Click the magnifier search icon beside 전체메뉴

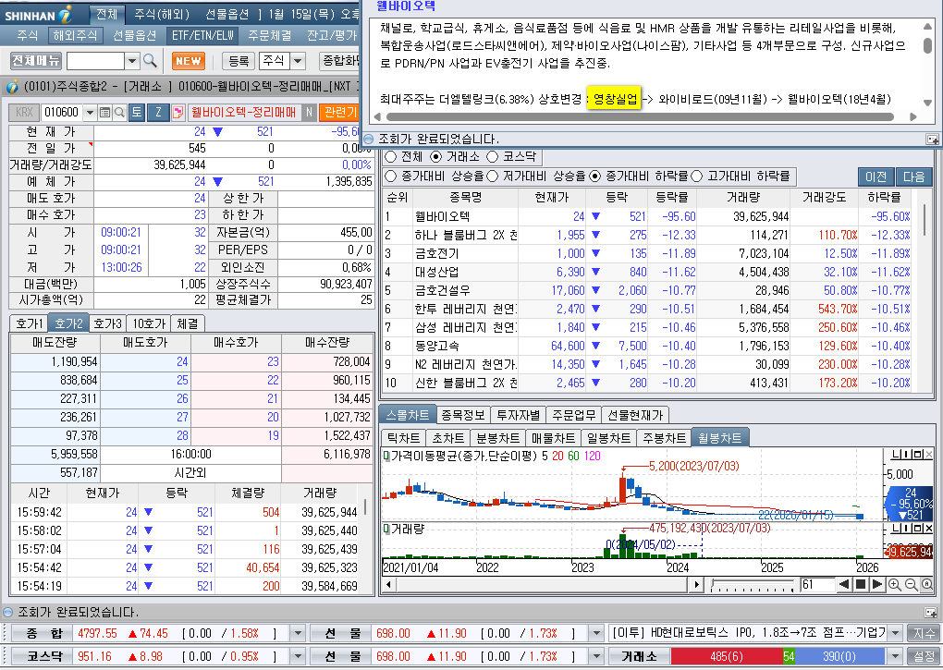(x=150, y=61)
